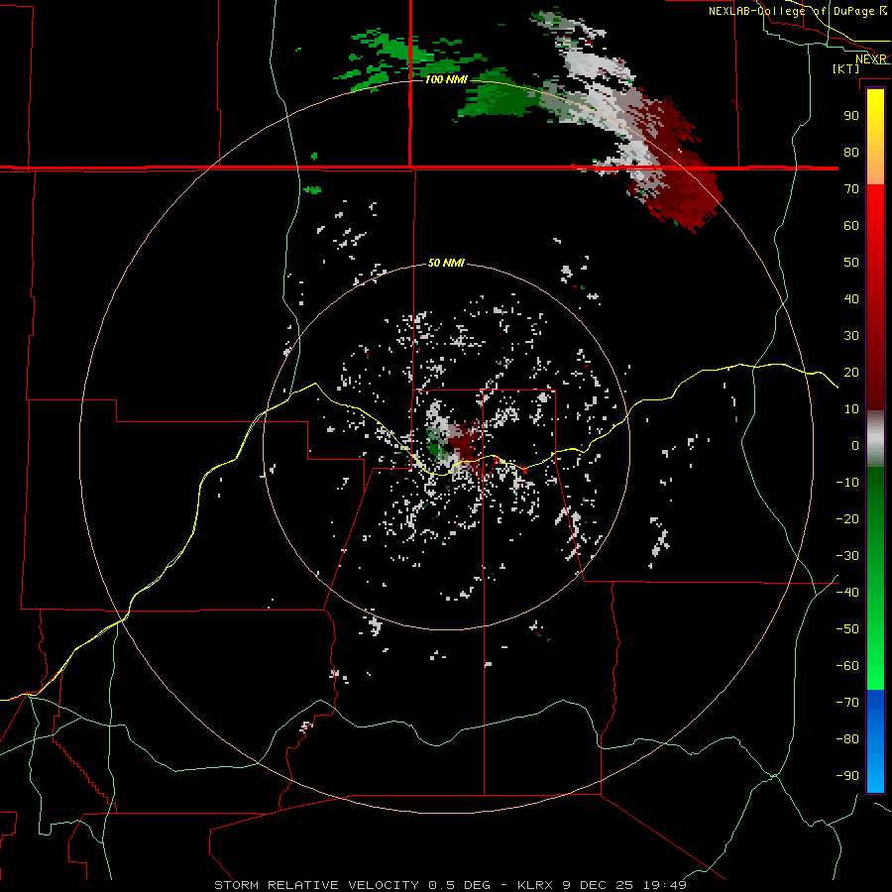892x892 pixels.
Task: Click the -30 value on velocity scale
Action: (x=847, y=556)
